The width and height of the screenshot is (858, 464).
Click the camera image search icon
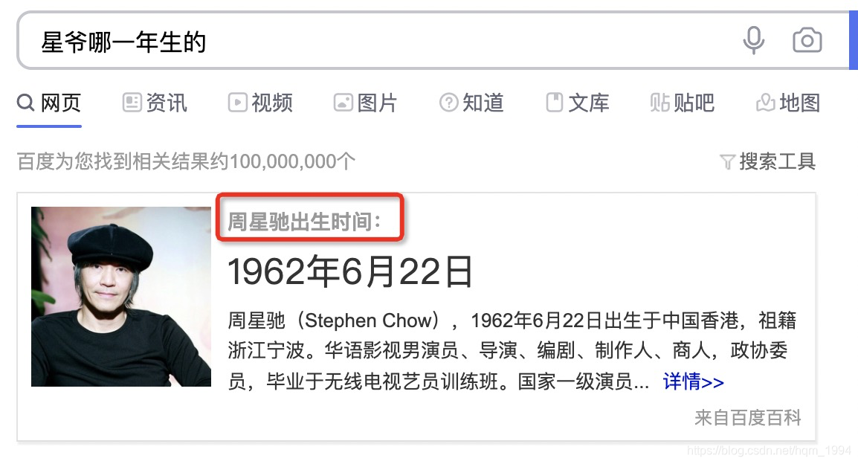[x=807, y=40]
